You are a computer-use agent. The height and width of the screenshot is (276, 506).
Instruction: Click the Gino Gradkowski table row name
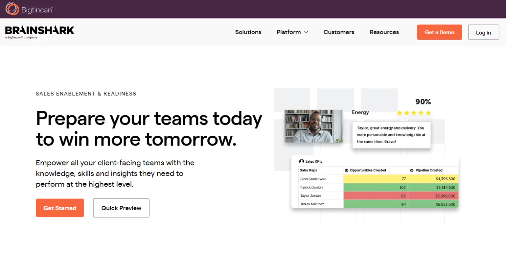point(313,179)
